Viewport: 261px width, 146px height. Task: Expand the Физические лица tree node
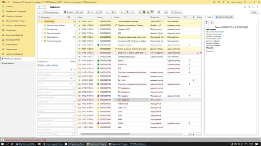pos(42,41)
